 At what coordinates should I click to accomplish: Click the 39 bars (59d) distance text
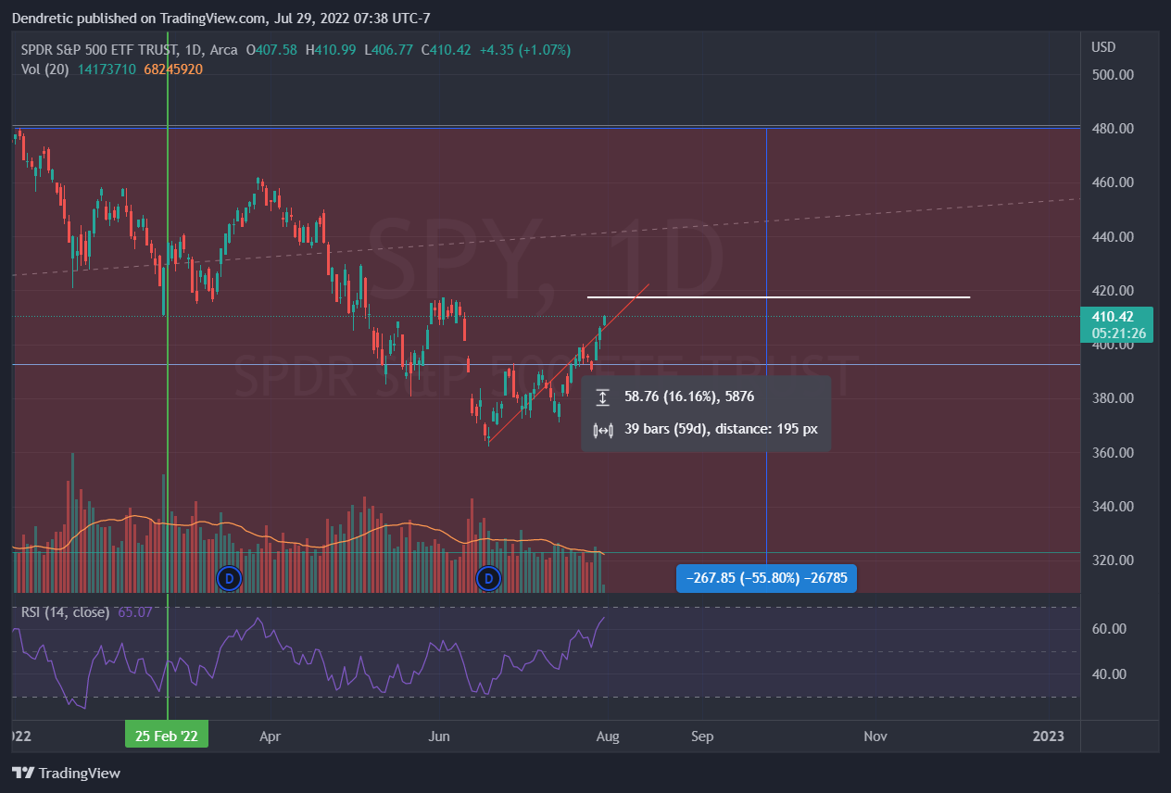point(721,431)
